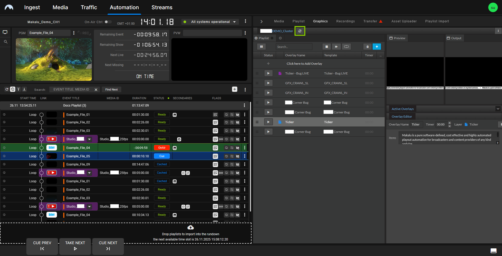Open the overlay loop mode icon
502x256 pixels.
click(x=346, y=47)
